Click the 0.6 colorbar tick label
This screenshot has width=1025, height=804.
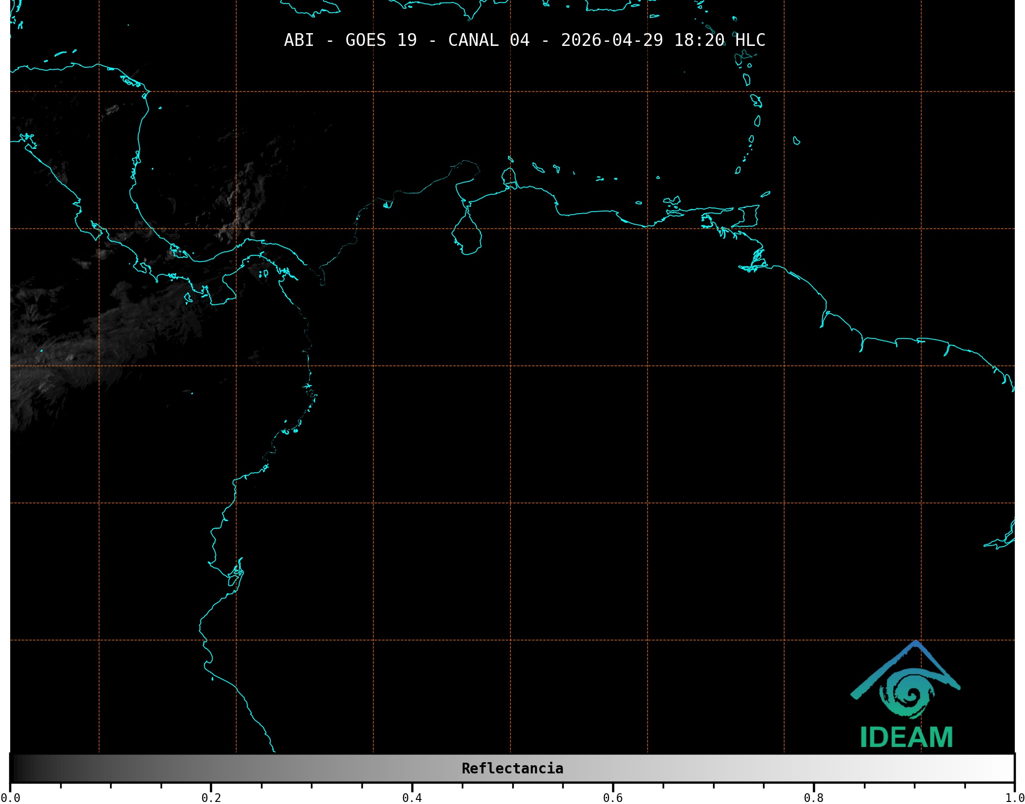click(613, 798)
